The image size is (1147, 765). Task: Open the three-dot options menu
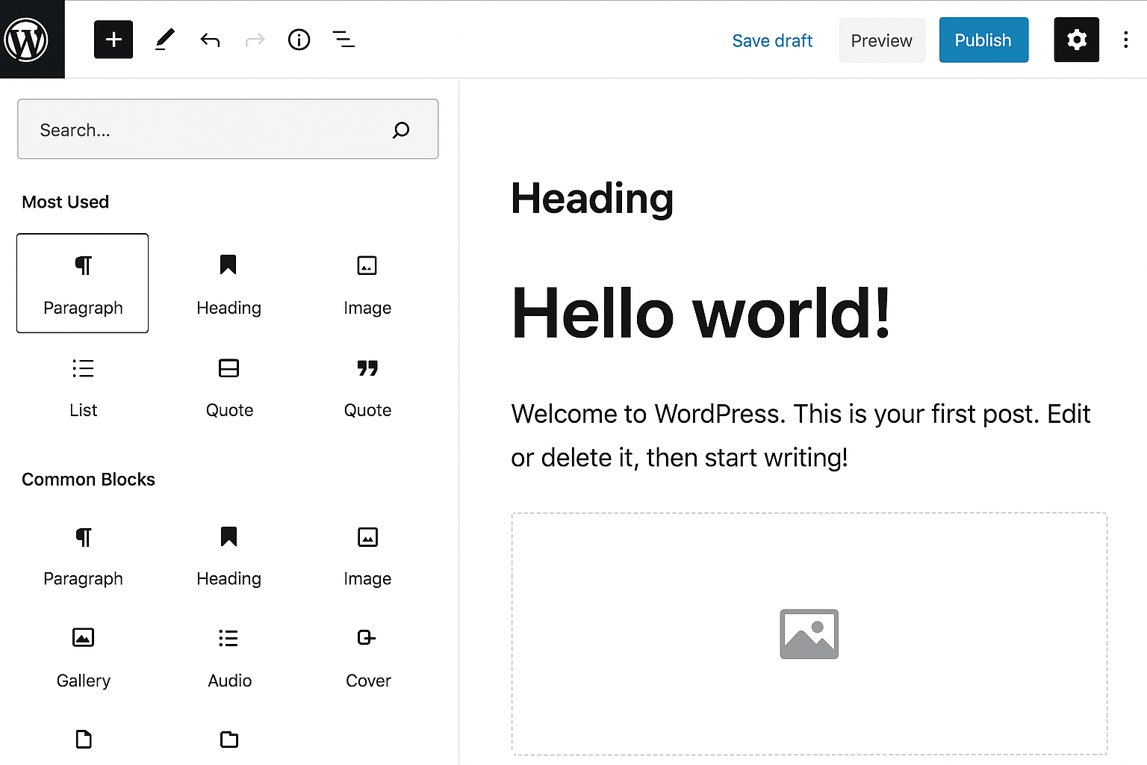coord(1125,40)
